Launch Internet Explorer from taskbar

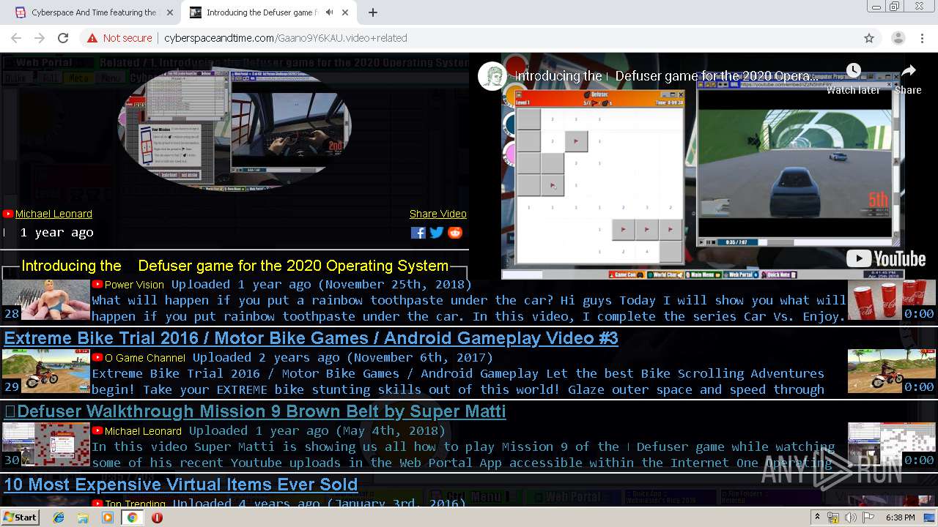coord(59,517)
